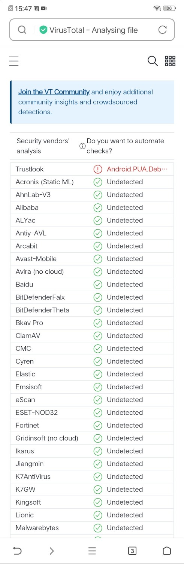Open the VirusTotal apps grid icon
This screenshot has width=184, height=564.
click(170, 61)
